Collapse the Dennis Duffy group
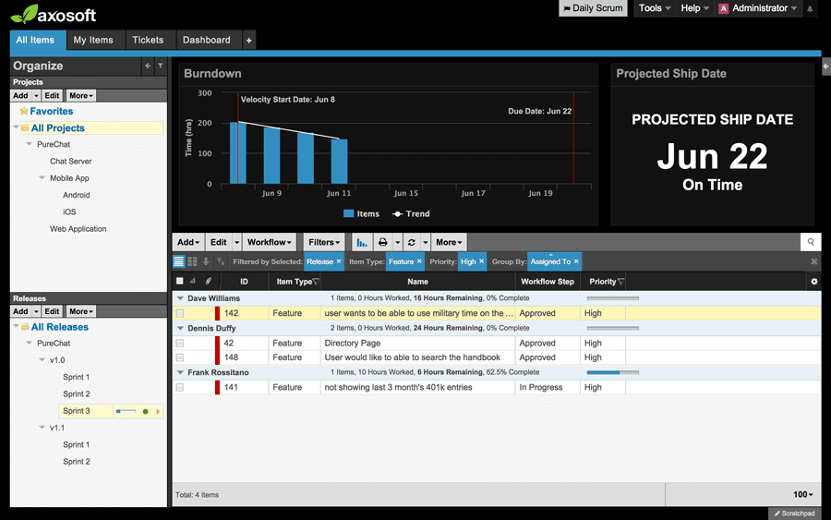 [x=180, y=328]
